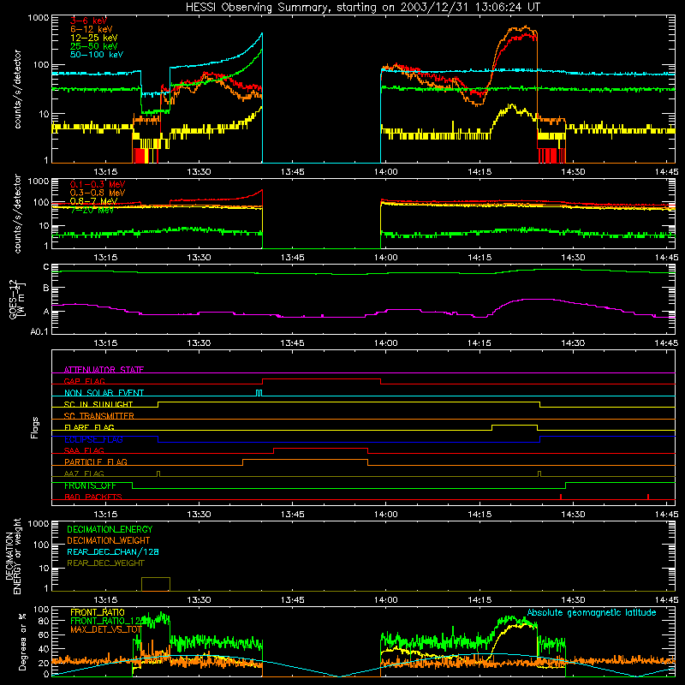
Task: Click the 0.3-0.8 MeV legend label
Action: pyautogui.click(x=98, y=193)
